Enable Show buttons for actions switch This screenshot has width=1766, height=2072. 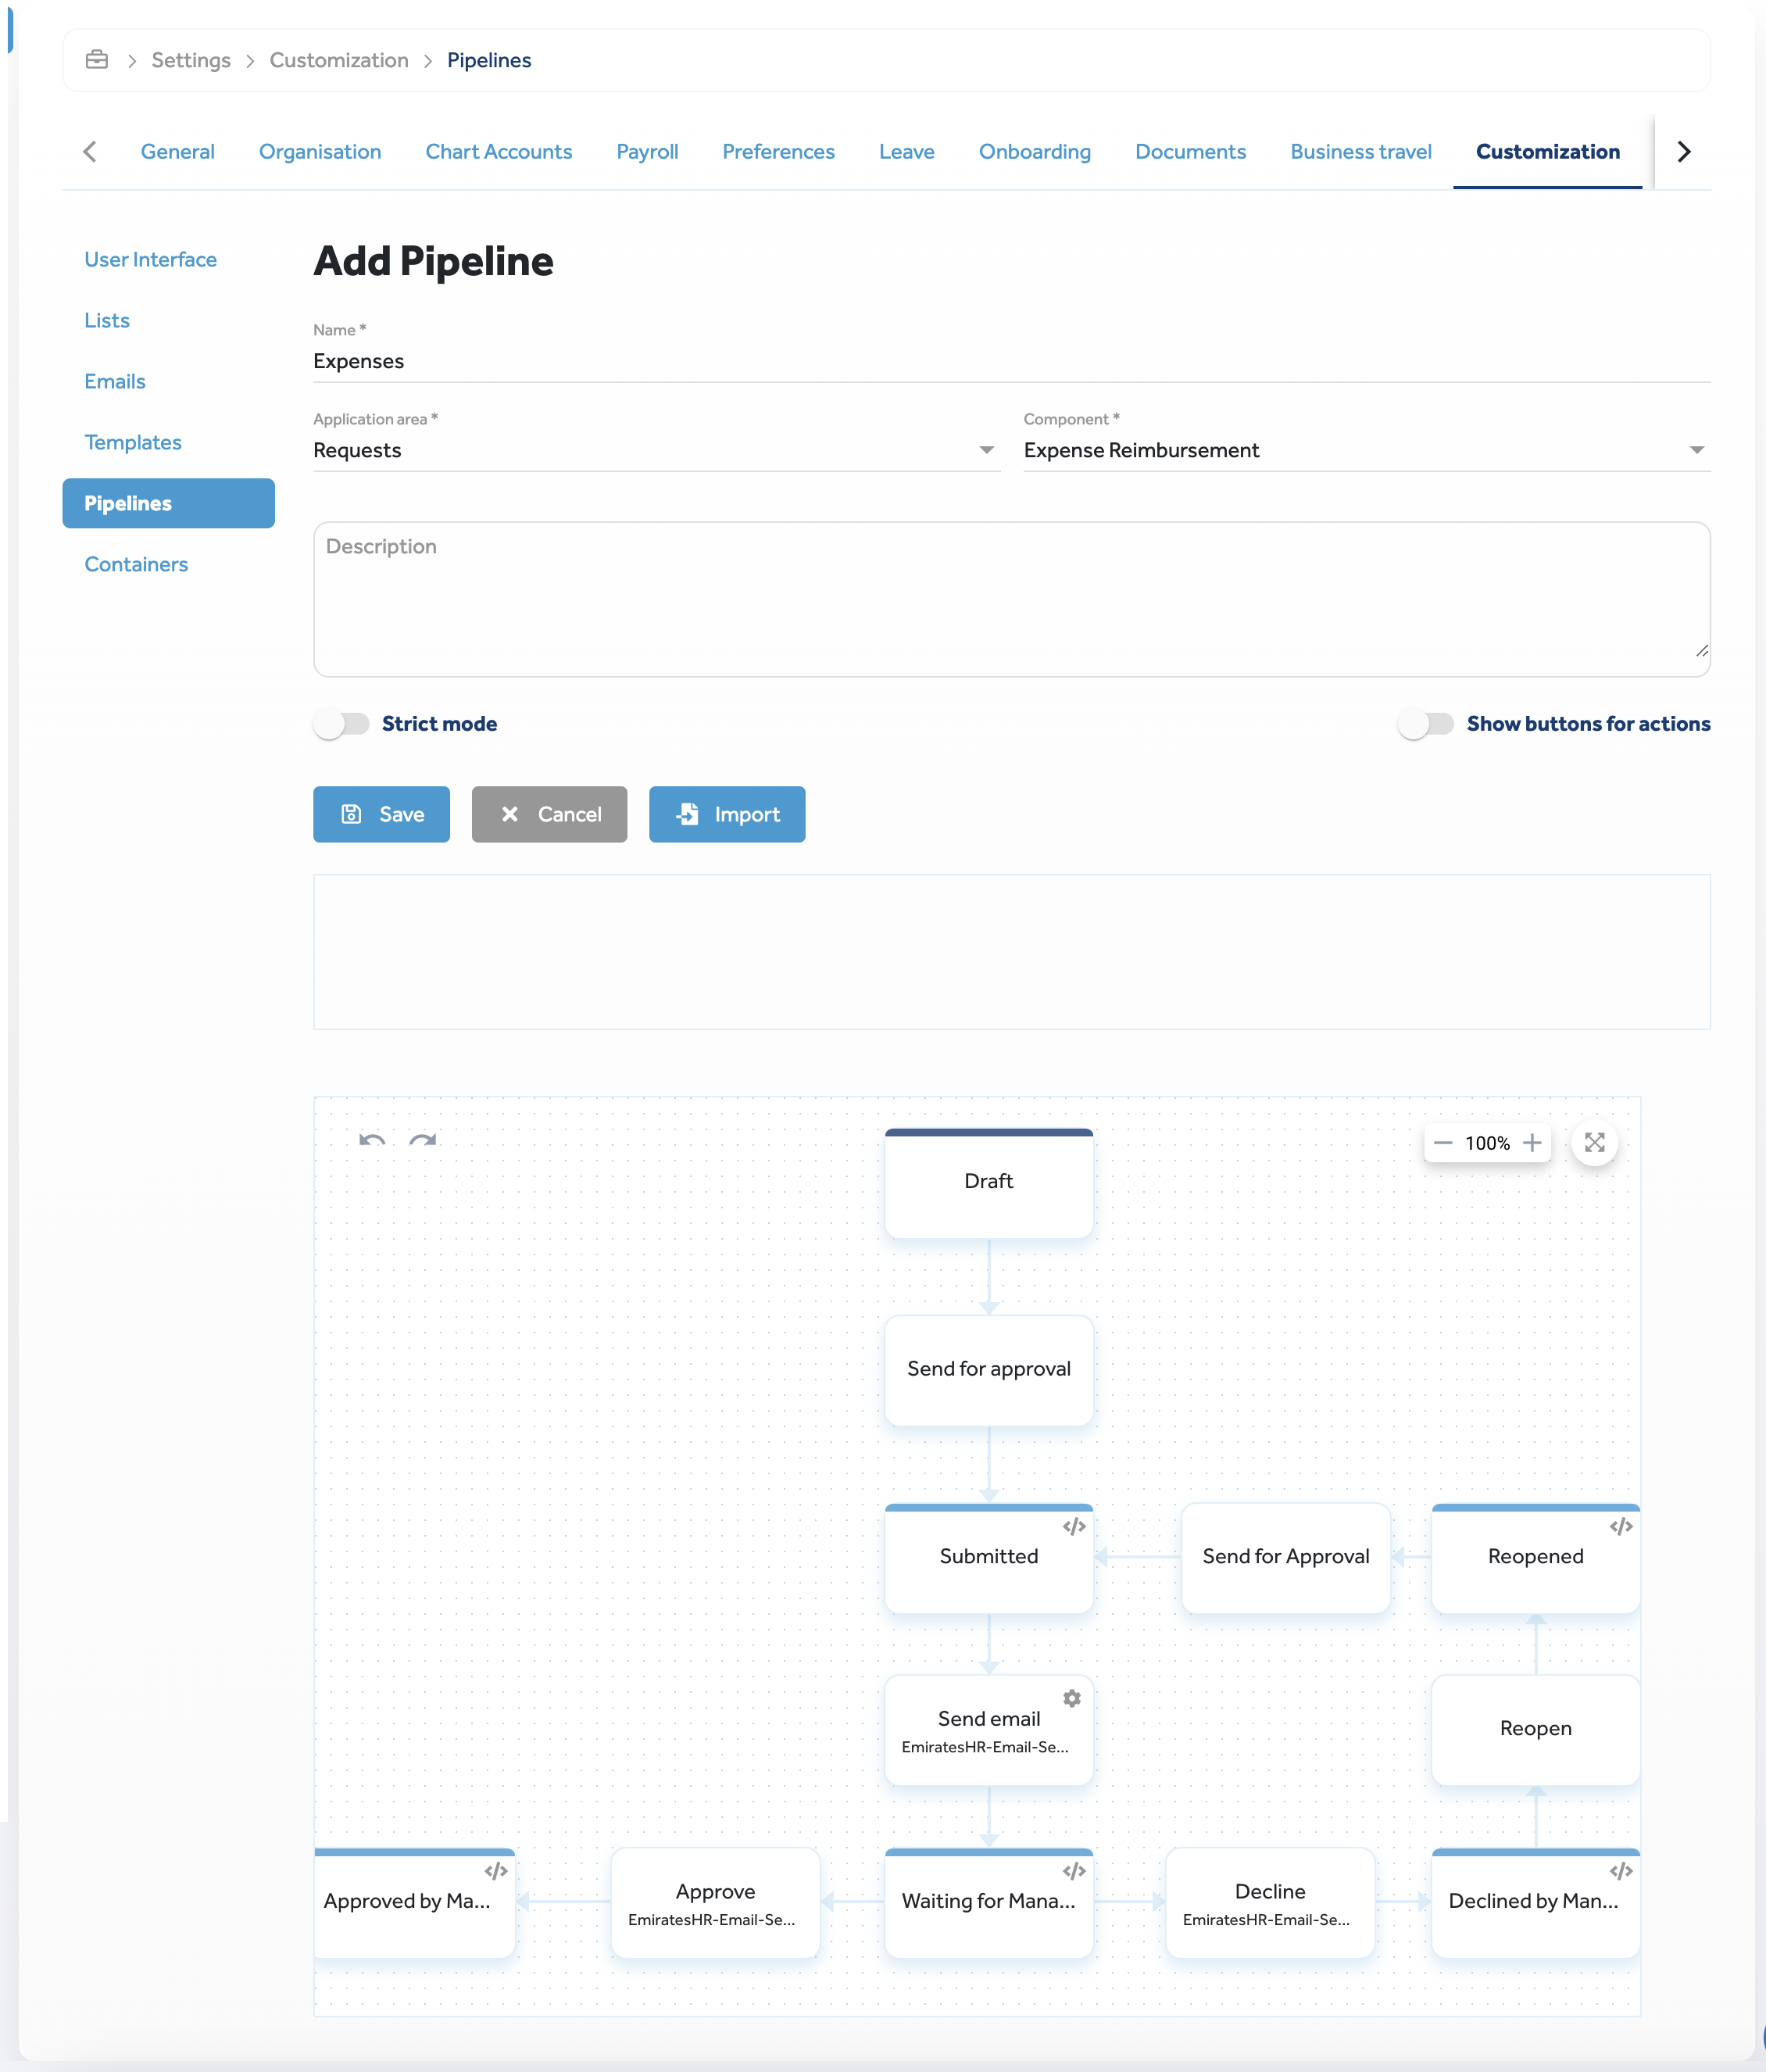click(x=1426, y=724)
